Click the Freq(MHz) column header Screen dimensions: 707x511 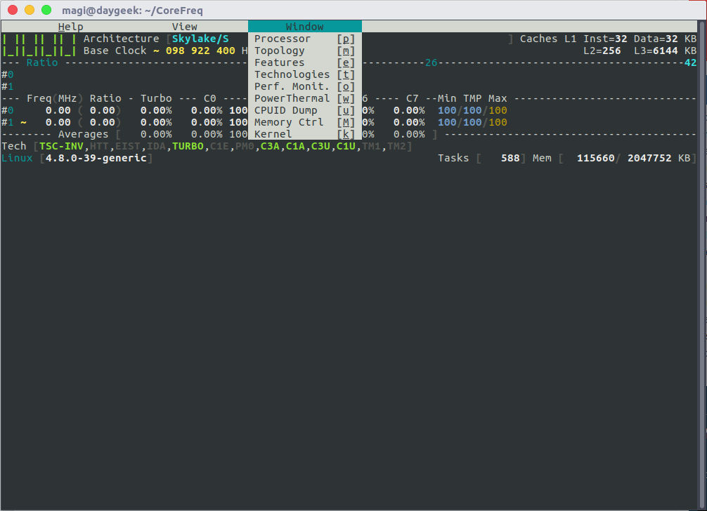(x=55, y=98)
